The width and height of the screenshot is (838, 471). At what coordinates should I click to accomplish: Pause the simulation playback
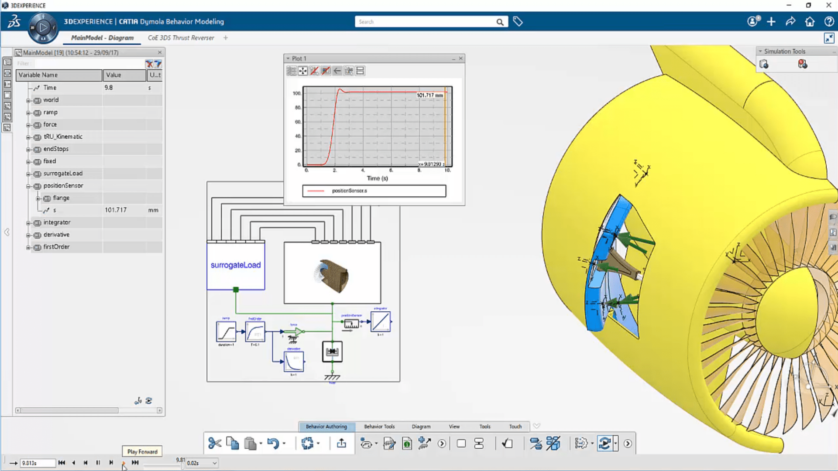[x=98, y=463]
